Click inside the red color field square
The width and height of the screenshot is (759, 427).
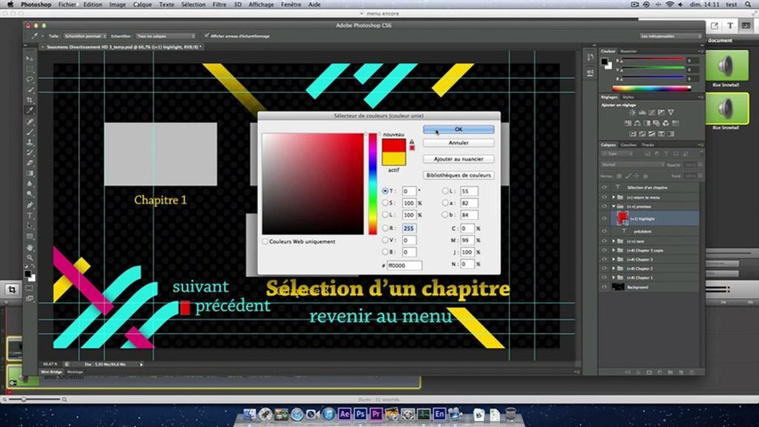tap(313, 184)
